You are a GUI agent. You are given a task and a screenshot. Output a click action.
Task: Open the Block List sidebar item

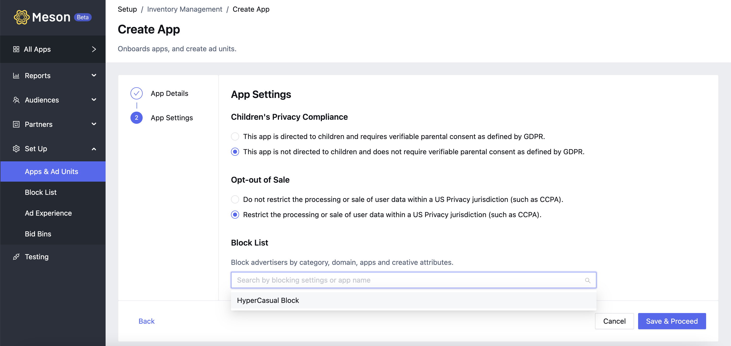pyautogui.click(x=53, y=192)
